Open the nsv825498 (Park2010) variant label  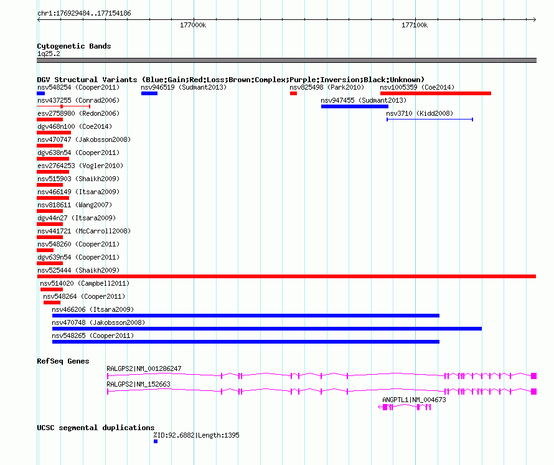[327, 87]
